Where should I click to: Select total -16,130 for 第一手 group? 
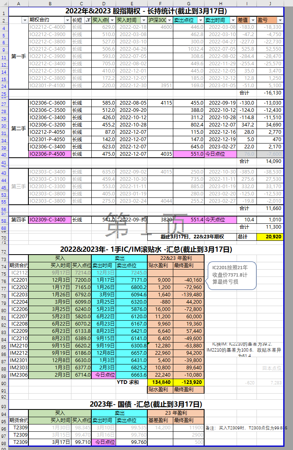[270, 93]
